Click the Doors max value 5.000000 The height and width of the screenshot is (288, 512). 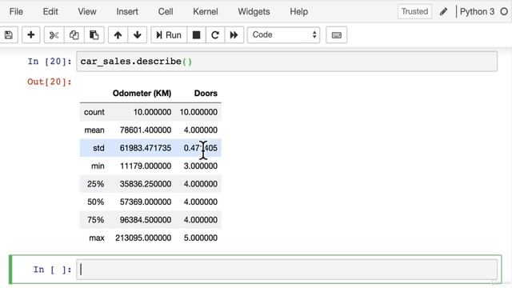pos(201,238)
